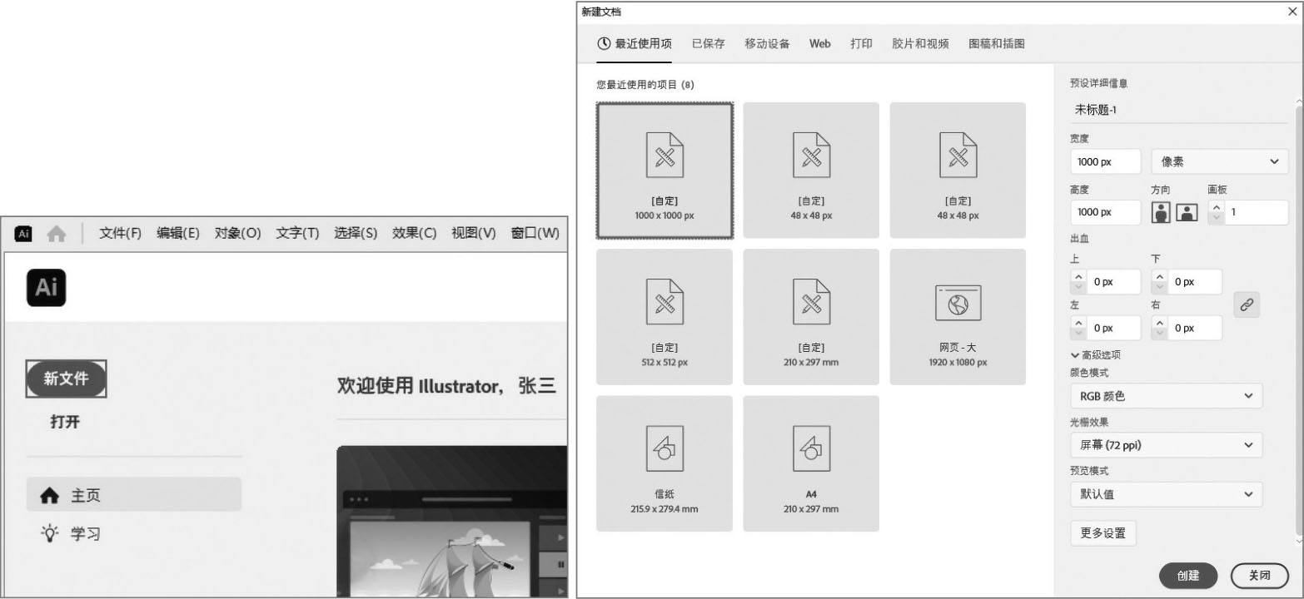This screenshot has width=1304, height=599.
Task: Click the 未标题-1 document name field
Action: click(x=1179, y=110)
